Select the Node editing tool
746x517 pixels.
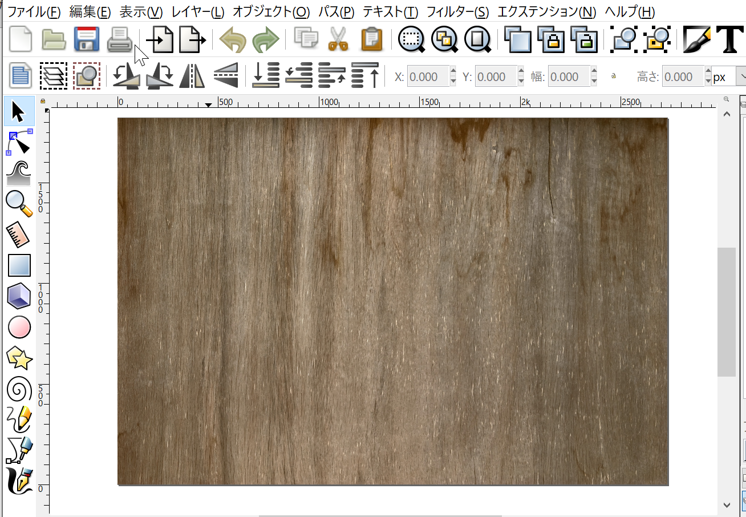19,143
